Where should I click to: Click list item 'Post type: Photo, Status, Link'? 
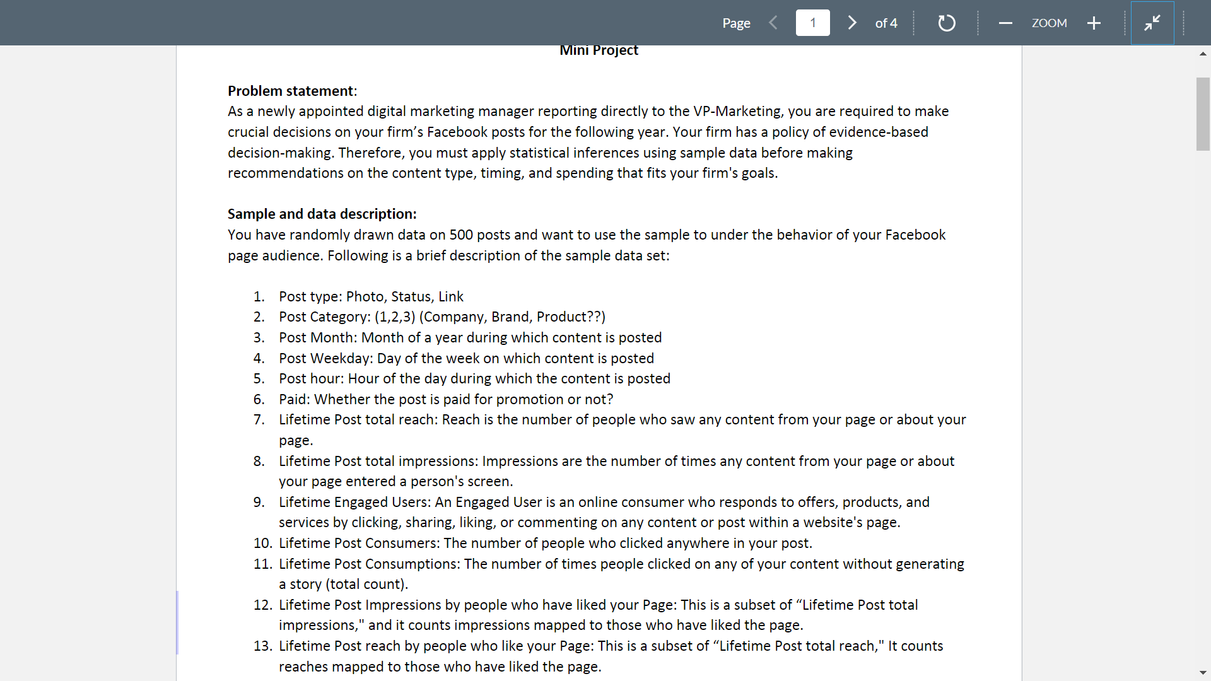(371, 296)
